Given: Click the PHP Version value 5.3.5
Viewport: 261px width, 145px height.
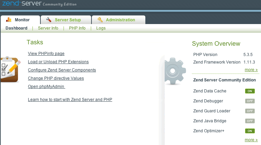Looking at the screenshot, I should (248, 55).
